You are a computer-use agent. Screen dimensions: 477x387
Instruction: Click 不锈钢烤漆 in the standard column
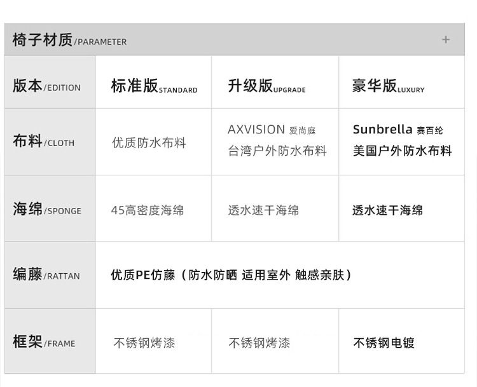[x=144, y=343]
